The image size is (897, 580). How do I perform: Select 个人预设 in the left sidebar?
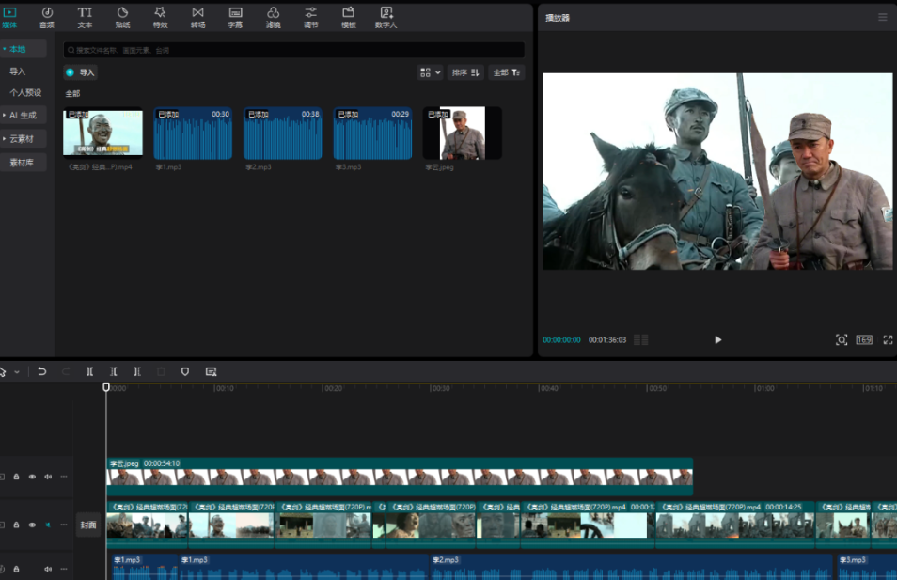pyautogui.click(x=25, y=92)
